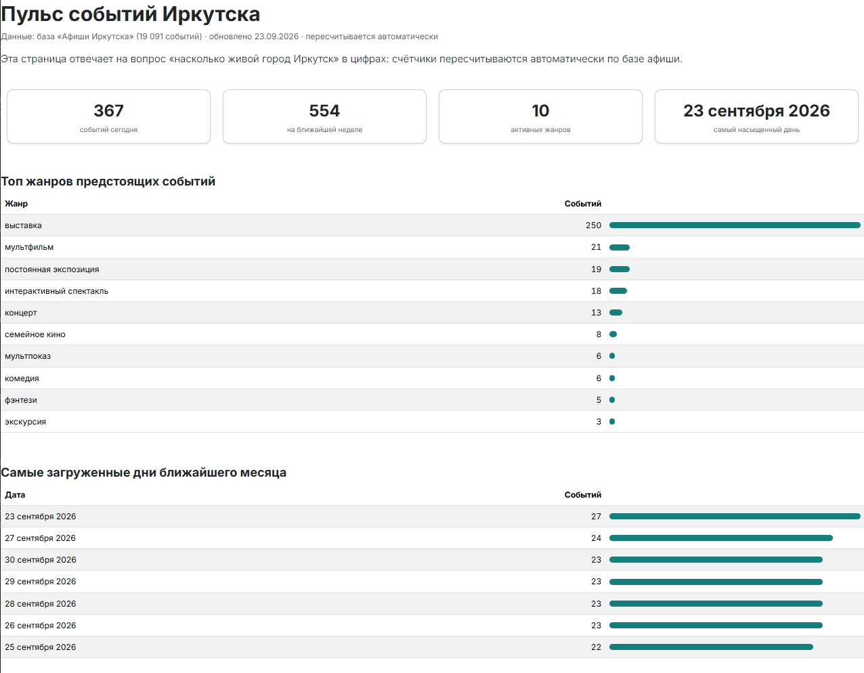Open the 554 events this week card
This screenshot has height=673, width=864.
(x=324, y=116)
